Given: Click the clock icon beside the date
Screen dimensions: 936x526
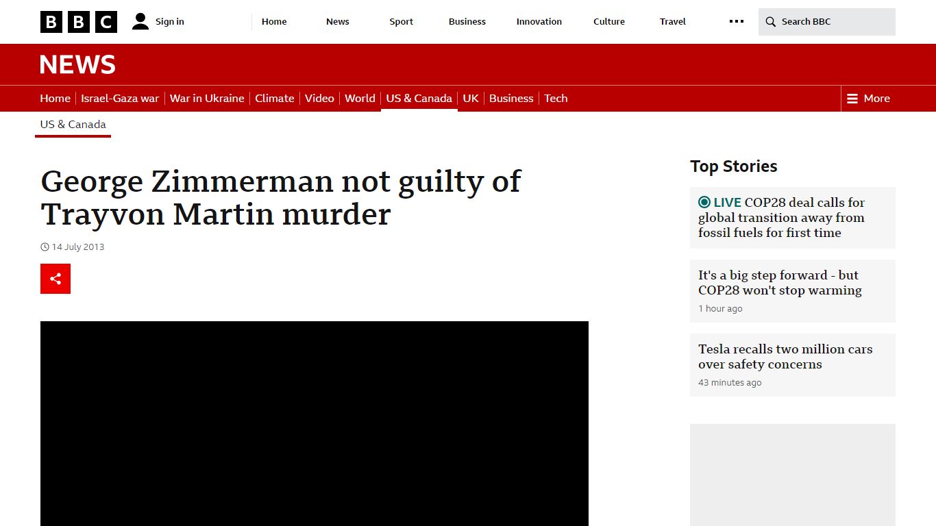Looking at the screenshot, I should point(45,247).
